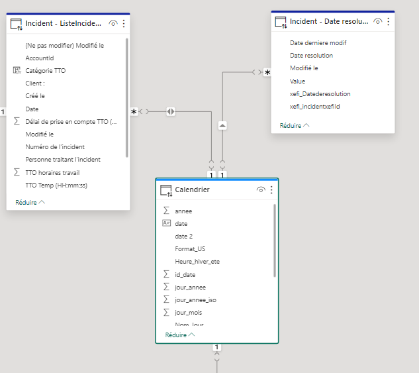Open more options menu for Calendrier table

271,190
